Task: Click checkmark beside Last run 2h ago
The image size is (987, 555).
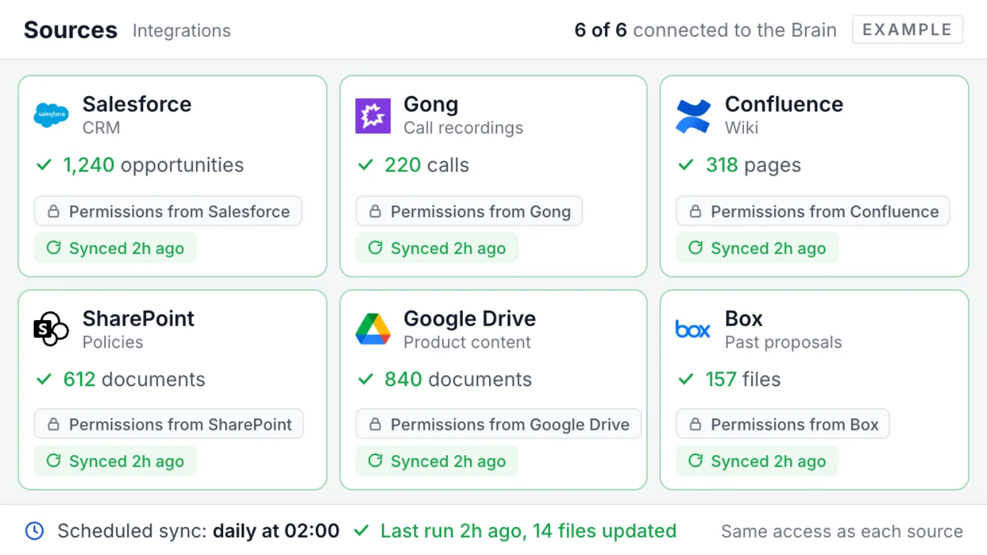Action: (x=361, y=530)
